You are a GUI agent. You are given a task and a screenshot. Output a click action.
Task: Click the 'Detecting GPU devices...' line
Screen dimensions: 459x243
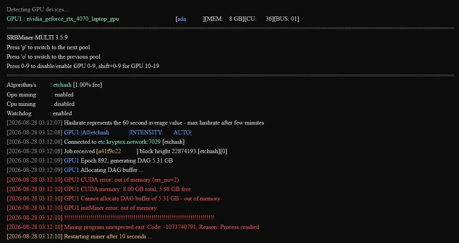pyautogui.click(x=38, y=9)
